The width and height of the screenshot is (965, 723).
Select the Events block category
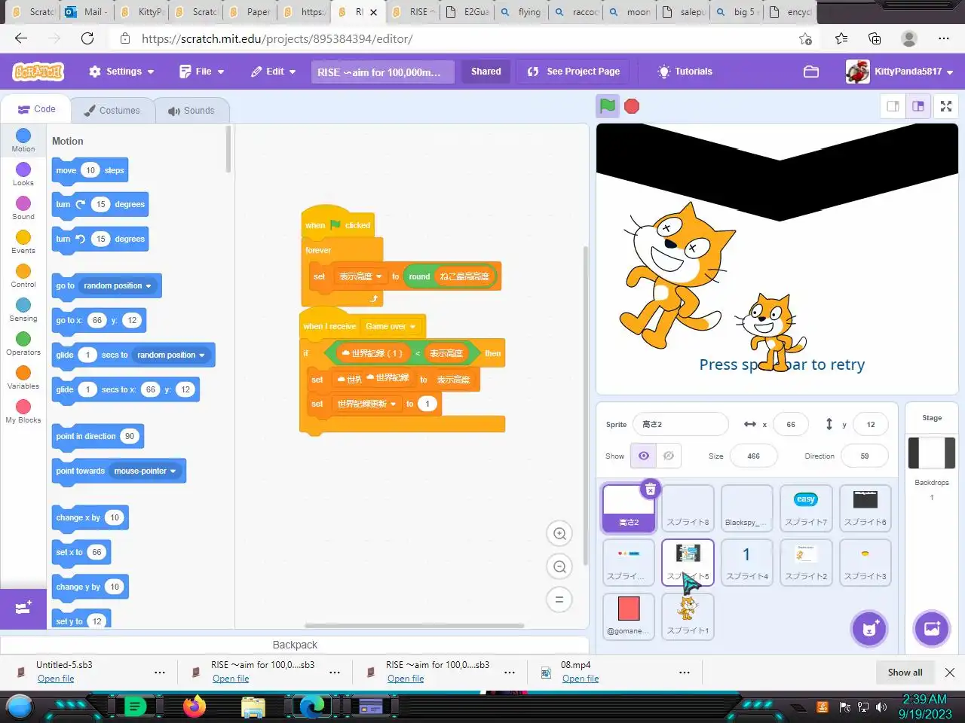(23, 242)
